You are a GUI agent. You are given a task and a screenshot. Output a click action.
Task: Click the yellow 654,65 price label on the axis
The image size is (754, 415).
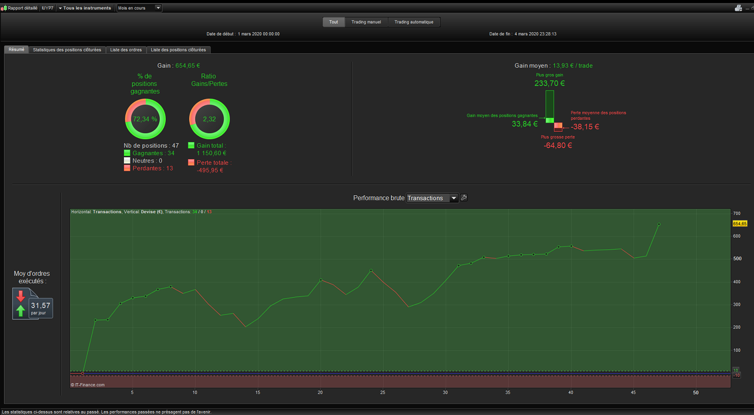coord(740,224)
